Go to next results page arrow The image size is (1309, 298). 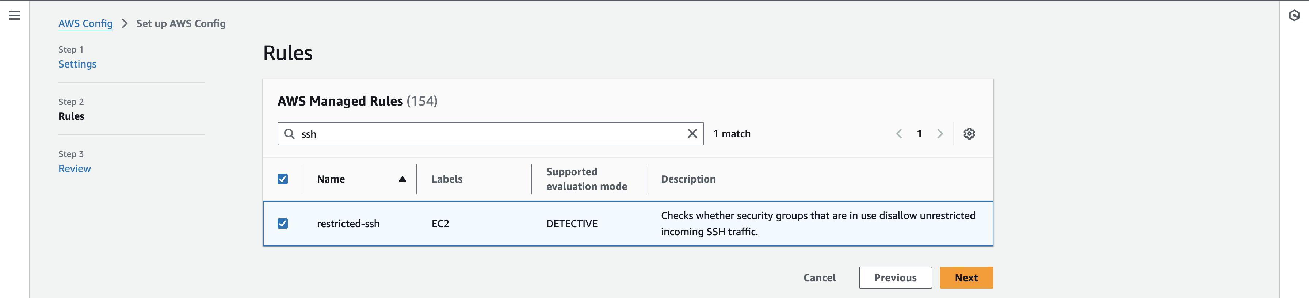pos(940,134)
